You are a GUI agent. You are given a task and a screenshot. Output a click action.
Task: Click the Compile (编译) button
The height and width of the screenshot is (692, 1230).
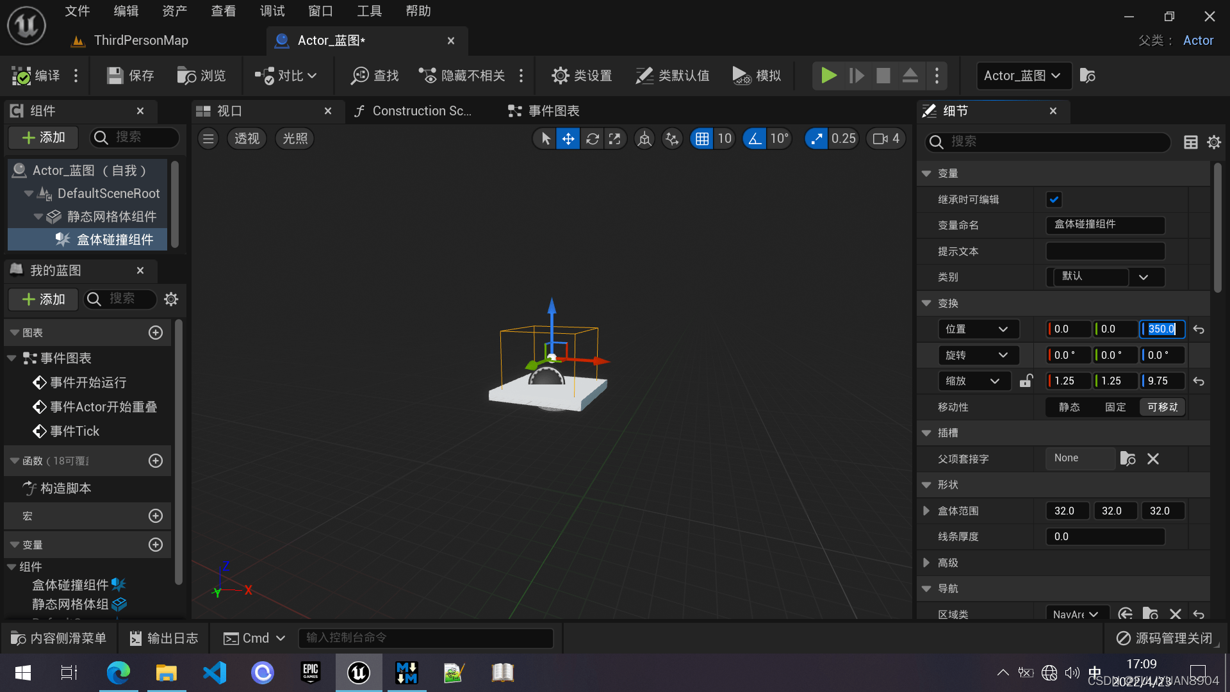pyautogui.click(x=36, y=76)
